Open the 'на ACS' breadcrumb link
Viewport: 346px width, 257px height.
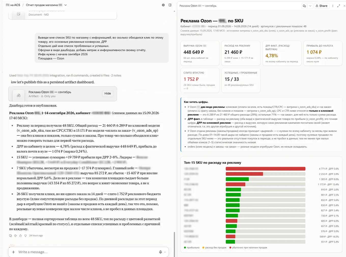coord(13,5)
